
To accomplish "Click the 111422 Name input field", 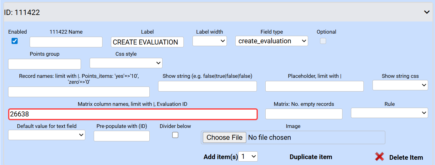I will (x=66, y=42).
